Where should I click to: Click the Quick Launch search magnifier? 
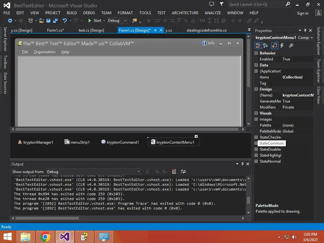pos(288,4)
